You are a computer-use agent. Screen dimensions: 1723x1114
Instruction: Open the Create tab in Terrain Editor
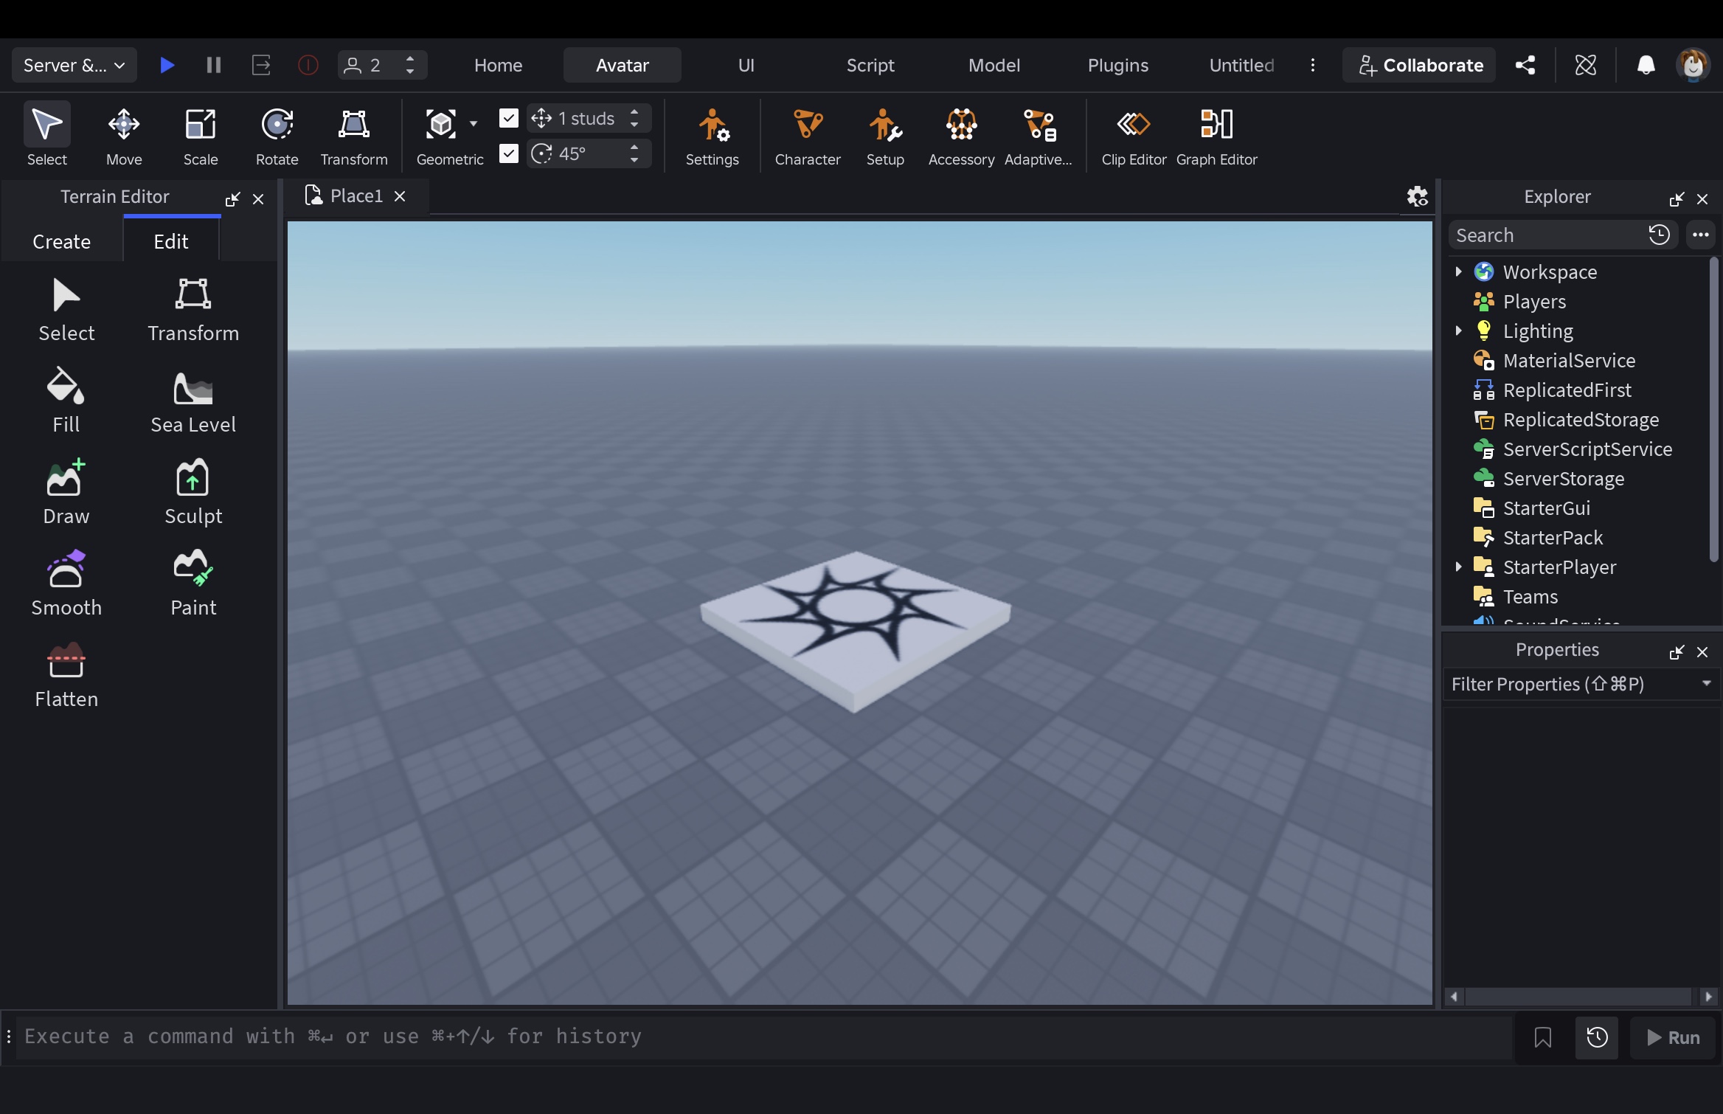[62, 241]
